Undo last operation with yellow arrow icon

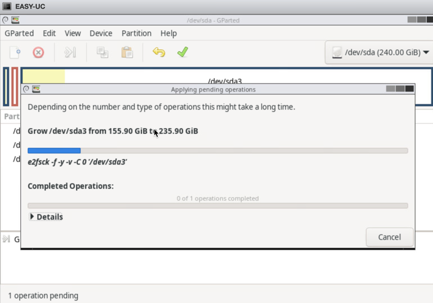pyautogui.click(x=159, y=52)
